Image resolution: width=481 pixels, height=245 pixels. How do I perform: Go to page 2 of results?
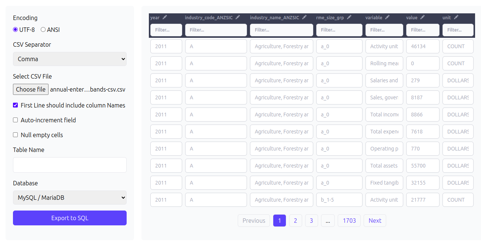pyautogui.click(x=295, y=221)
